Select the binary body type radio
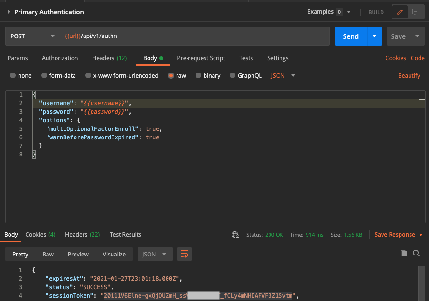Viewport: 429px width, 301px height. tap(198, 75)
